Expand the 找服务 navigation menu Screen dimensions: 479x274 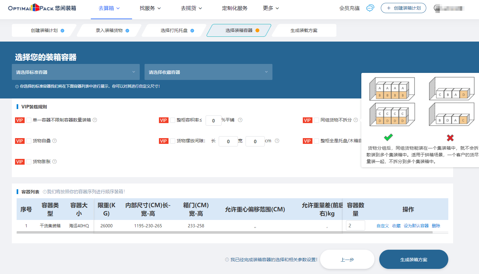pos(150,8)
